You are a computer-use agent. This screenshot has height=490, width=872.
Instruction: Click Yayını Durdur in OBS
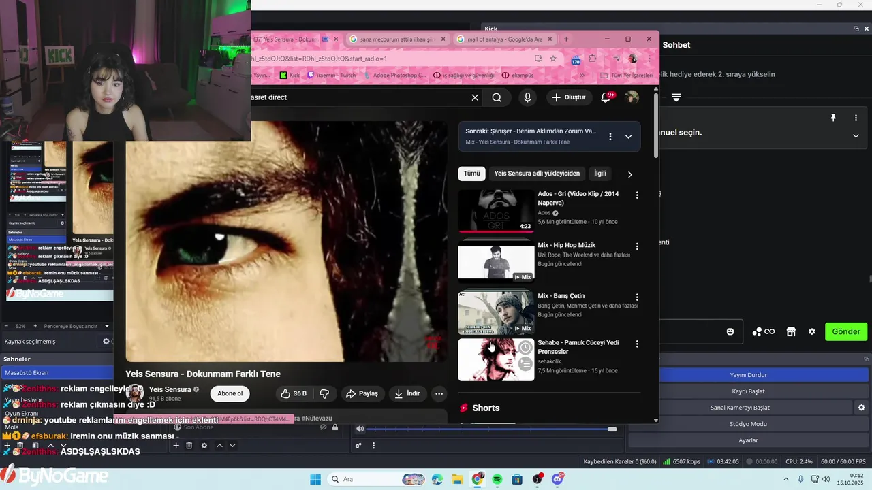[748, 375]
